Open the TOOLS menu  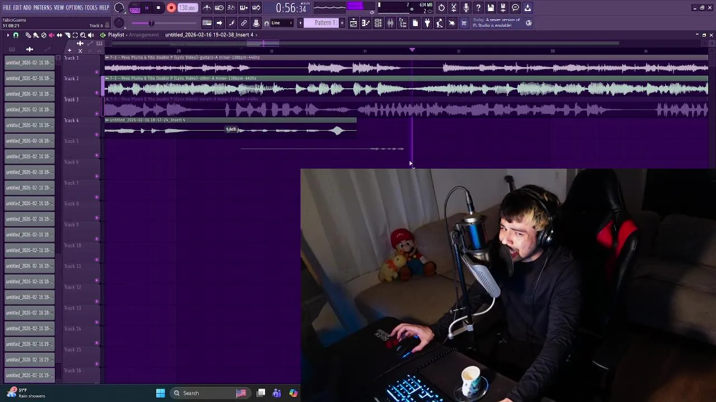pyautogui.click(x=91, y=8)
